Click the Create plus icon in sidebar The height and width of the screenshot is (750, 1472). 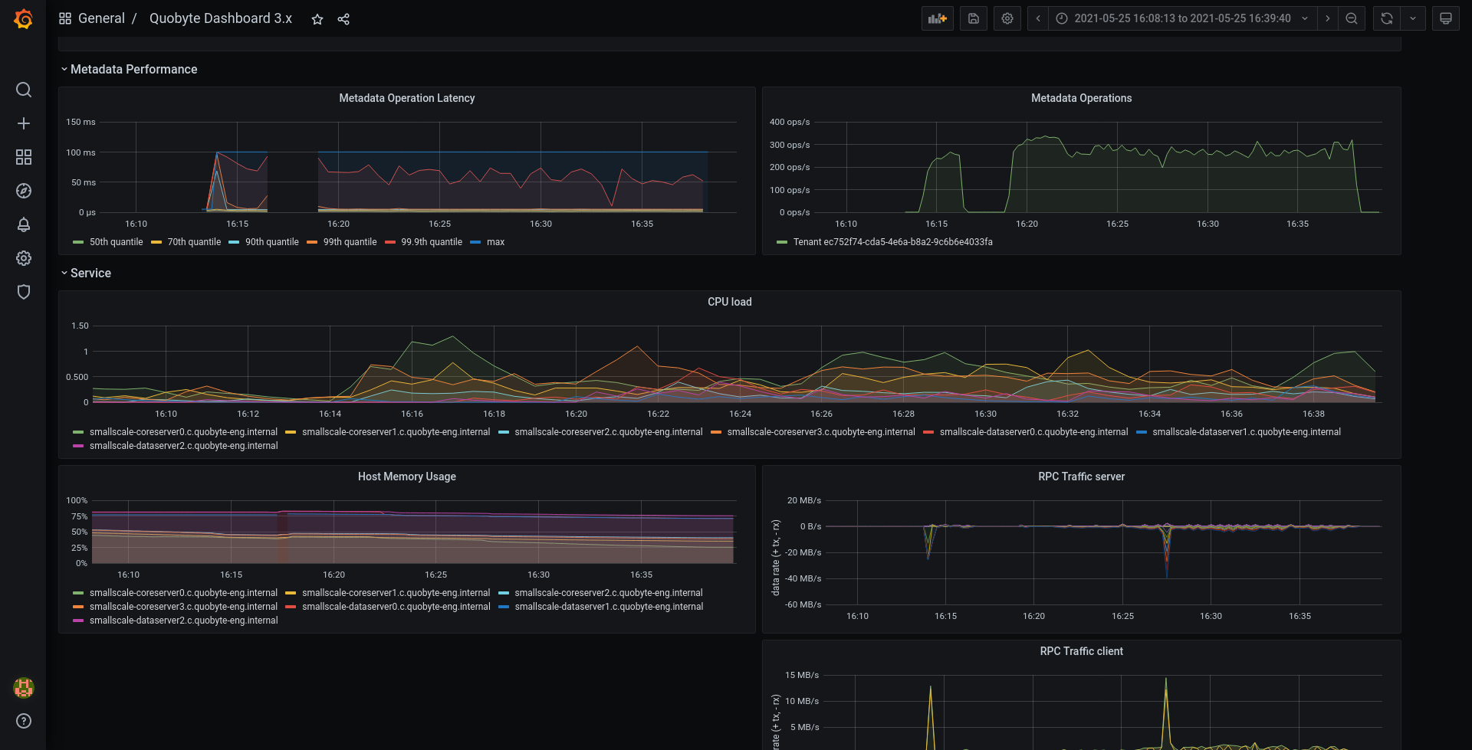click(x=24, y=123)
